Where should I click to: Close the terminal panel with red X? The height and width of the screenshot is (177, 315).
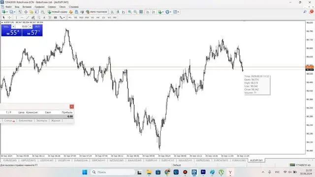(x=72, y=107)
